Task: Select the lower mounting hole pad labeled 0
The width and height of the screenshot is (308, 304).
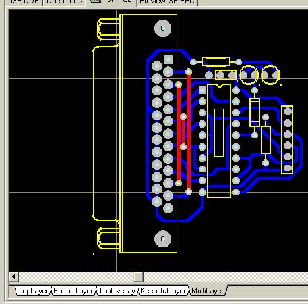Action: pyautogui.click(x=163, y=239)
